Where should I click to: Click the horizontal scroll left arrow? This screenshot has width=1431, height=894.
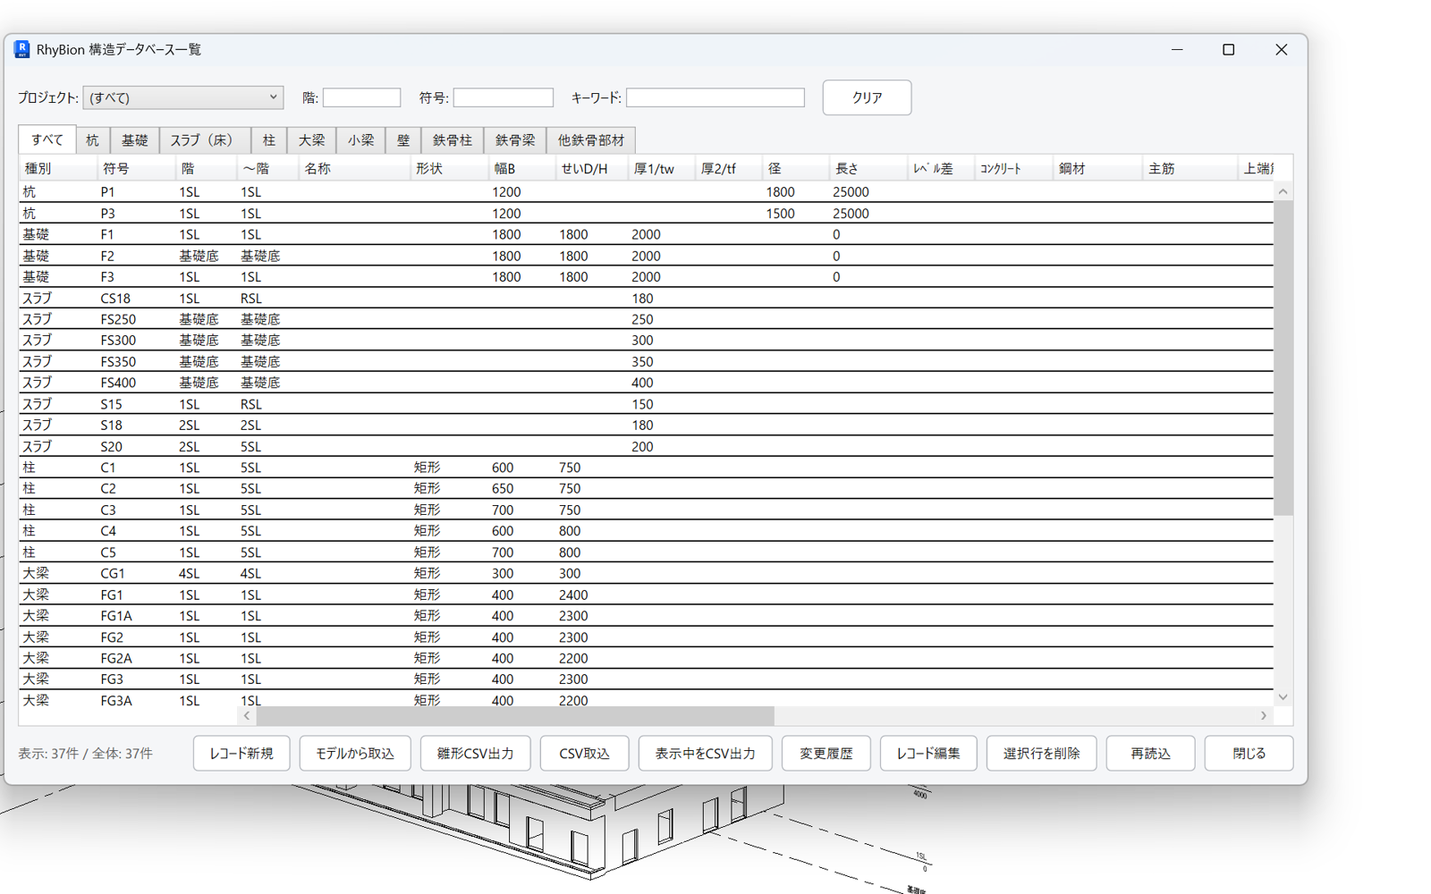(247, 716)
